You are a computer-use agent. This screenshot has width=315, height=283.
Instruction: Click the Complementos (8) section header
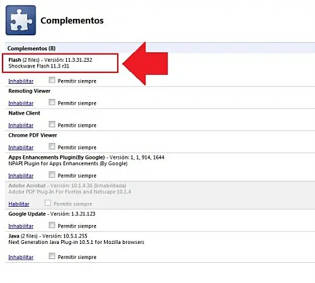pos(31,49)
